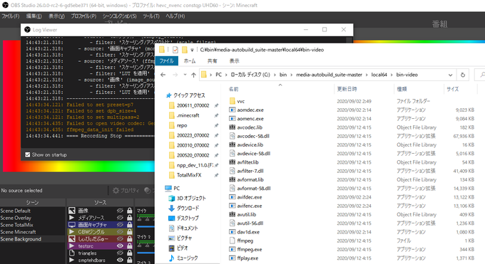Screen dimensions: 485x264
Task: Sort files by 名前 column header
Action: 233,89
